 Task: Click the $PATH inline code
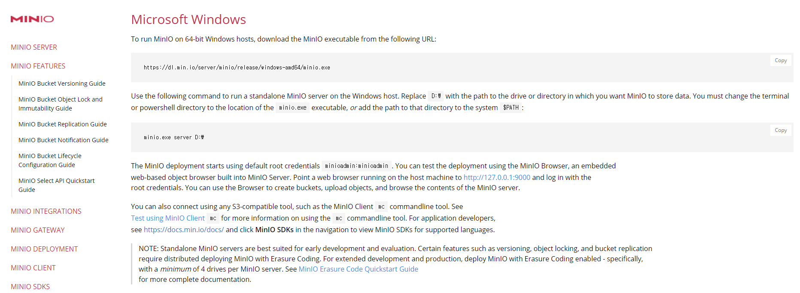(511, 108)
